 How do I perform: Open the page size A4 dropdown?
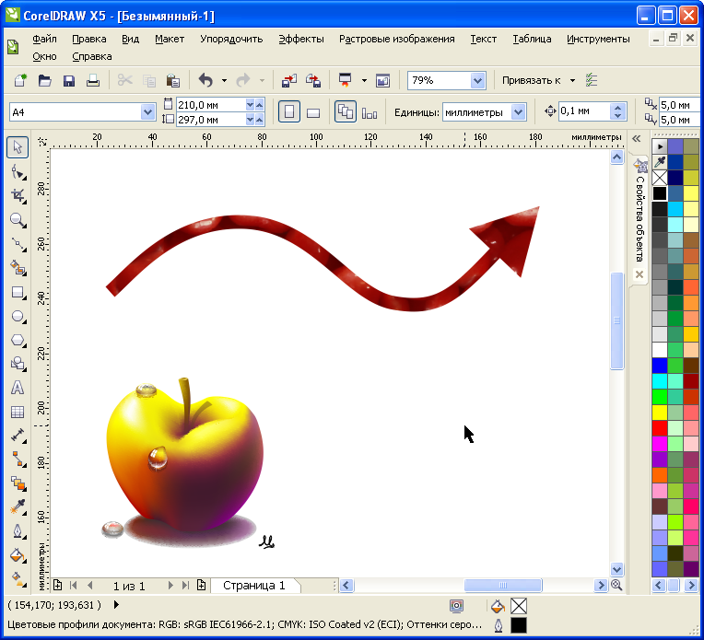click(147, 112)
